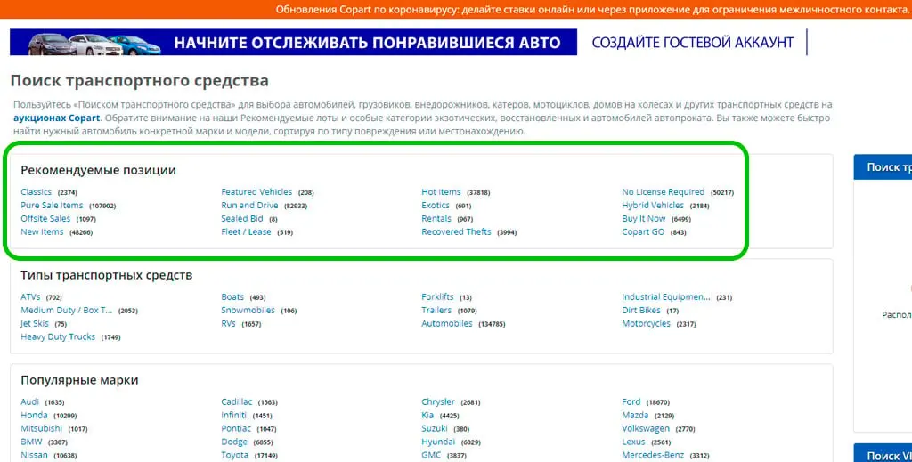The image size is (912, 462).
Task: Select the Copart GO link
Action: coord(643,231)
